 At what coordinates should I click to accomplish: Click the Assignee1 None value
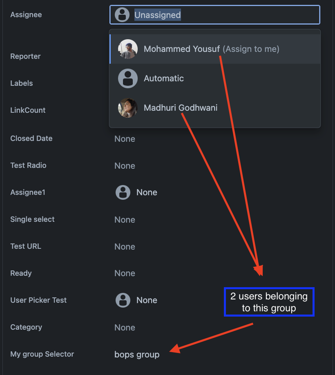pos(147,192)
